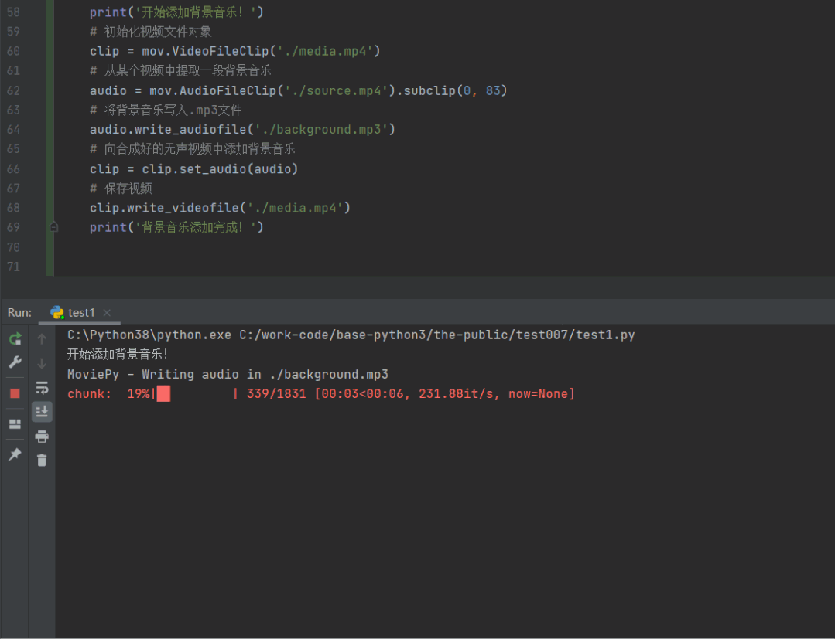This screenshot has height=639, width=835.
Task: Click clip.write_videofile line
Action: (x=220, y=208)
